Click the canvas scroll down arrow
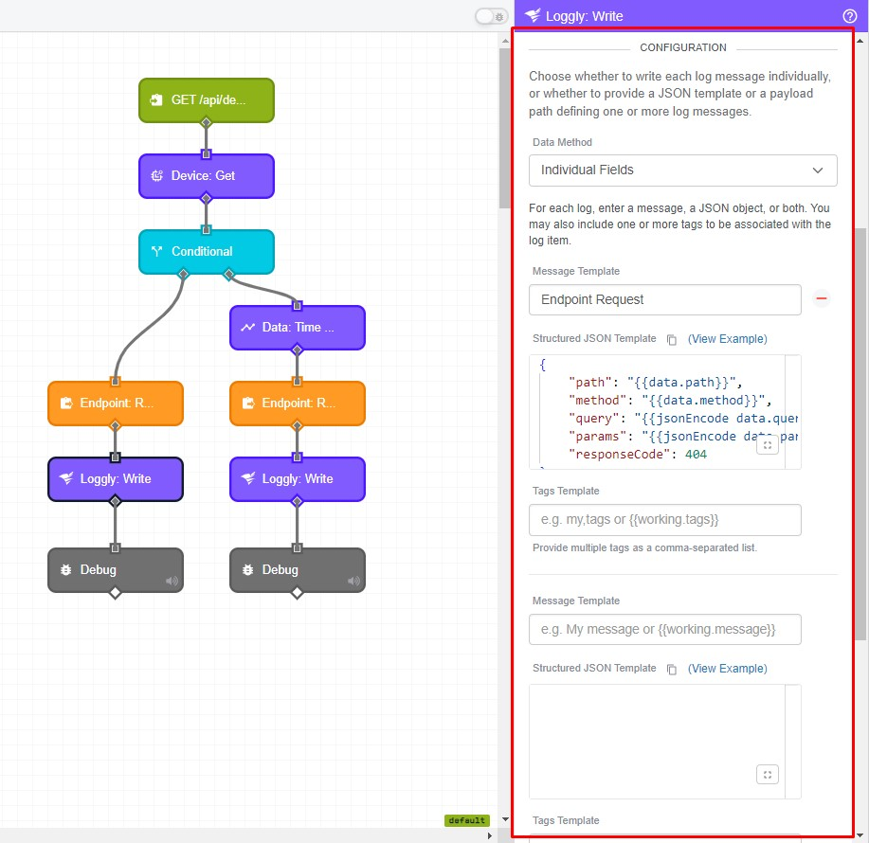The width and height of the screenshot is (869, 843). pos(505,819)
